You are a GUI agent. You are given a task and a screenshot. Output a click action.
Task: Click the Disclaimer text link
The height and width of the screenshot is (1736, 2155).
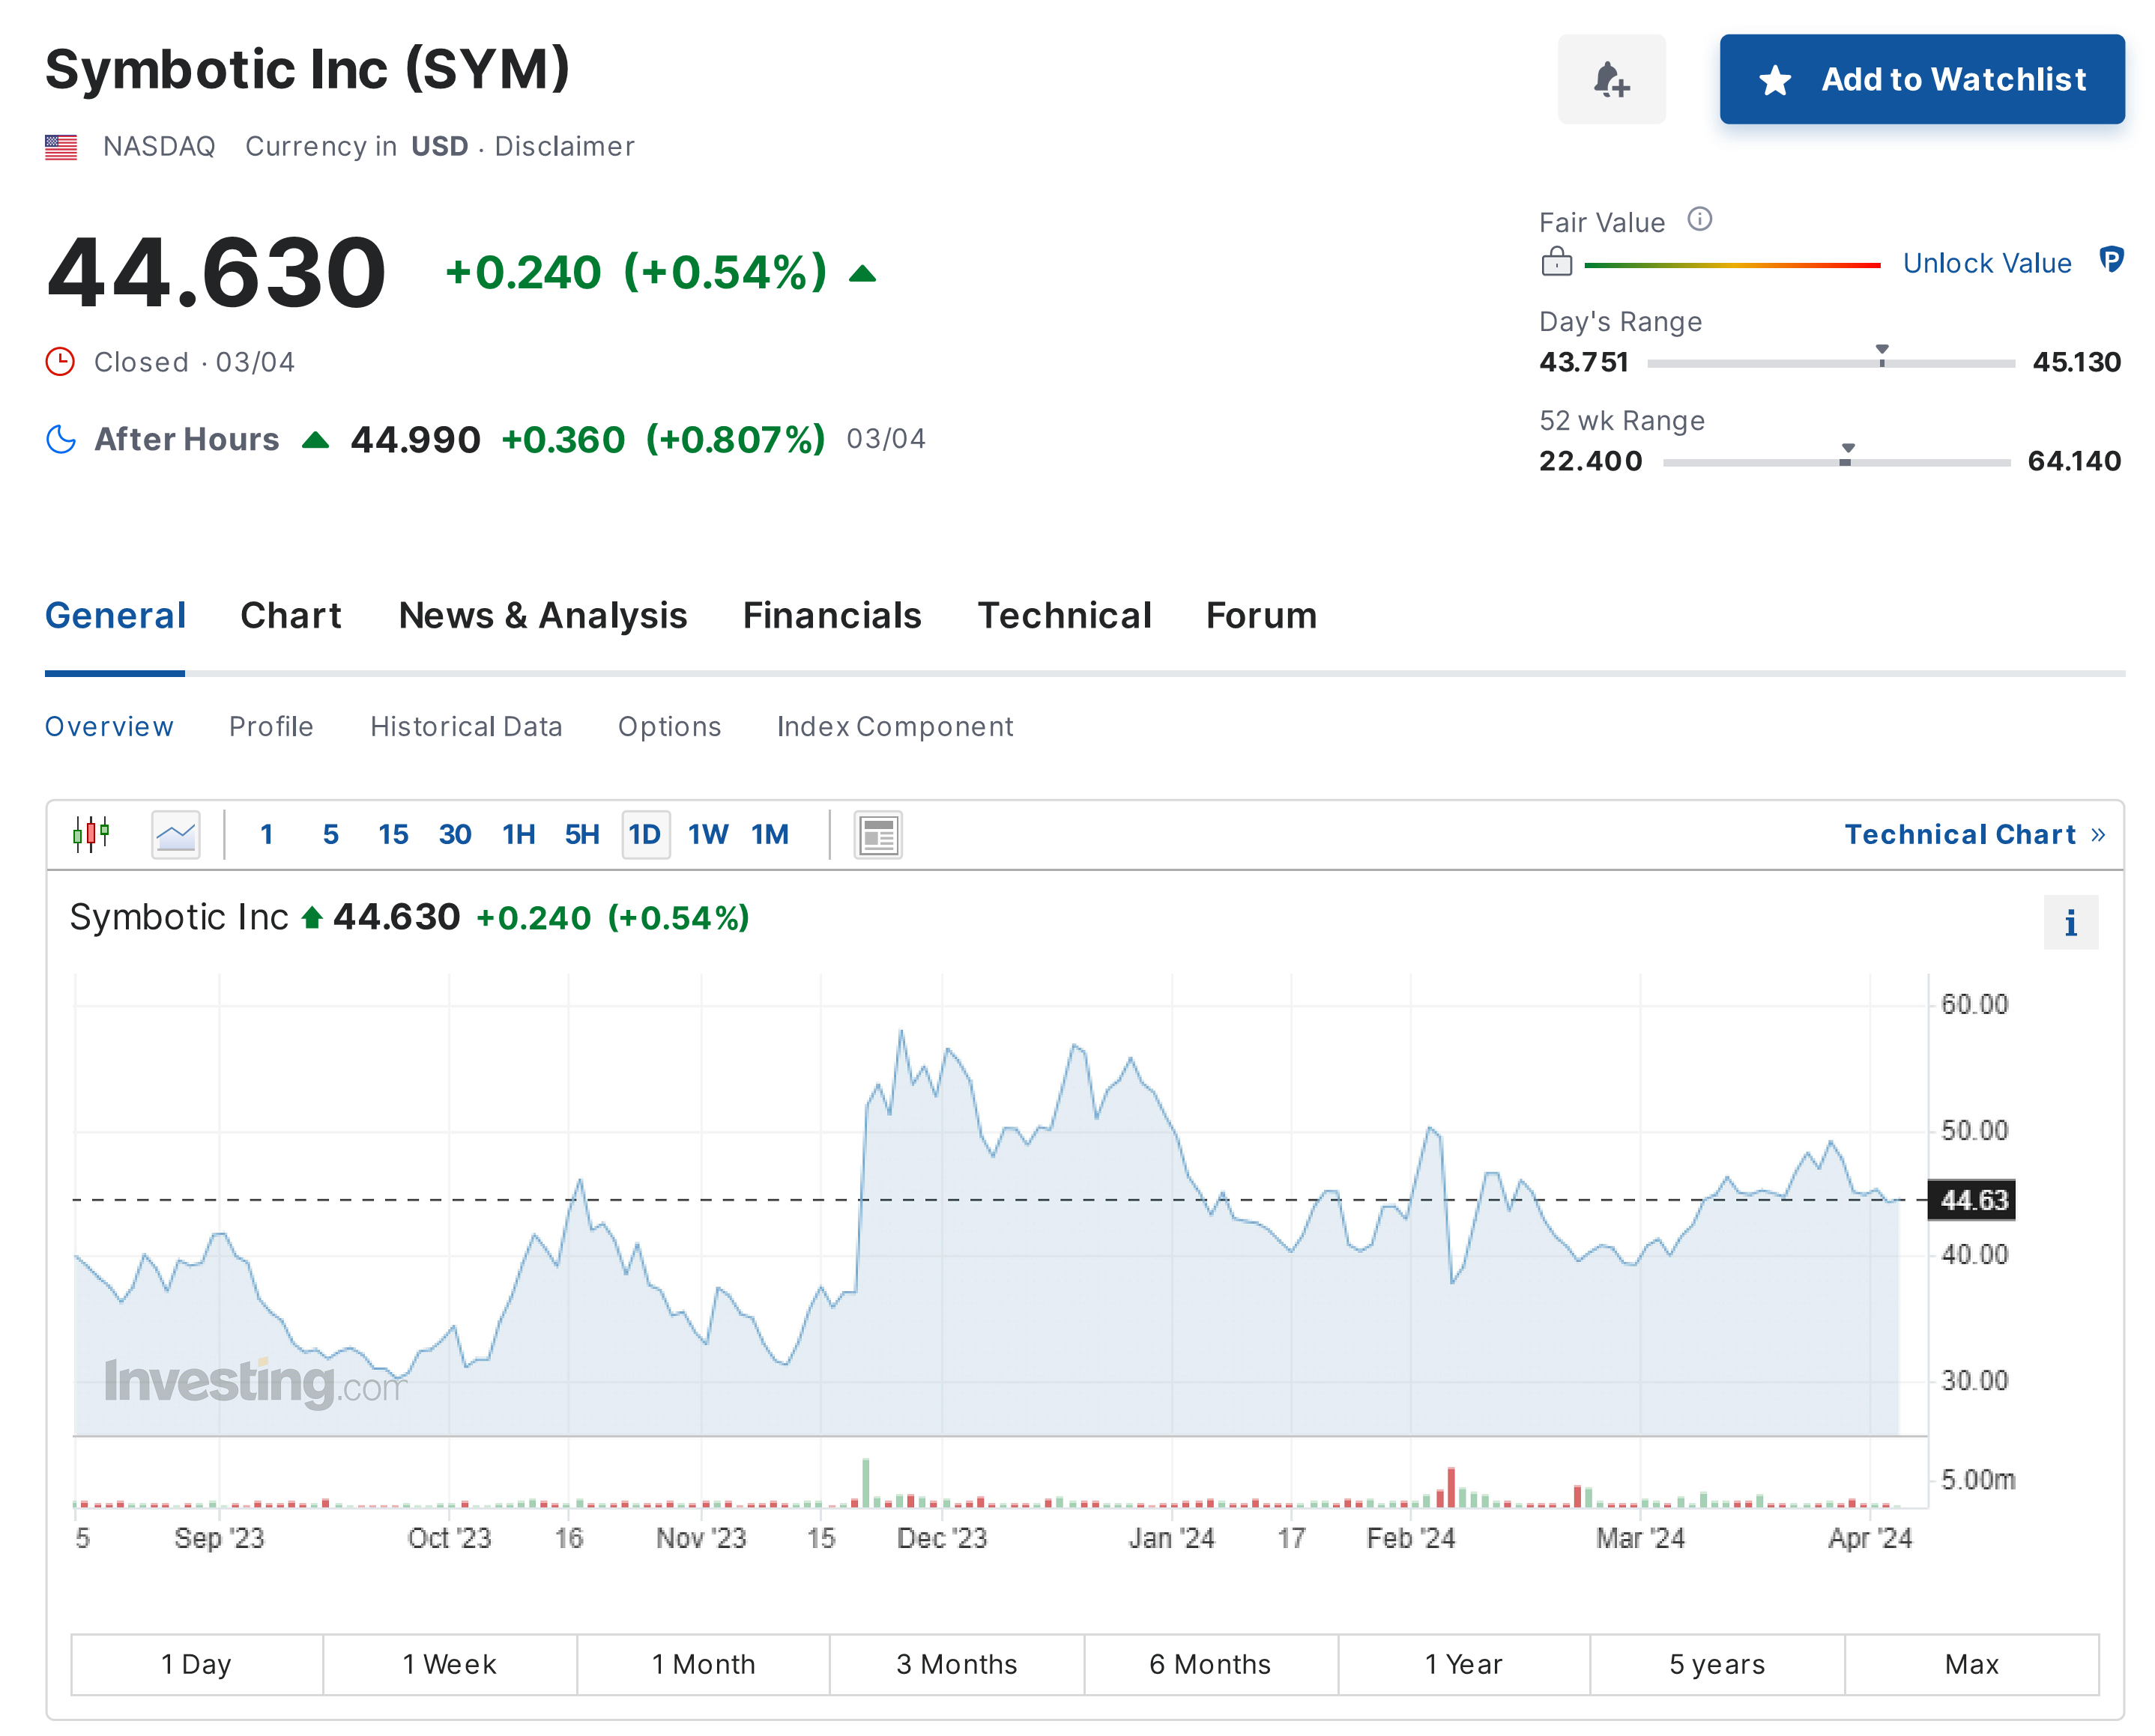564,146
